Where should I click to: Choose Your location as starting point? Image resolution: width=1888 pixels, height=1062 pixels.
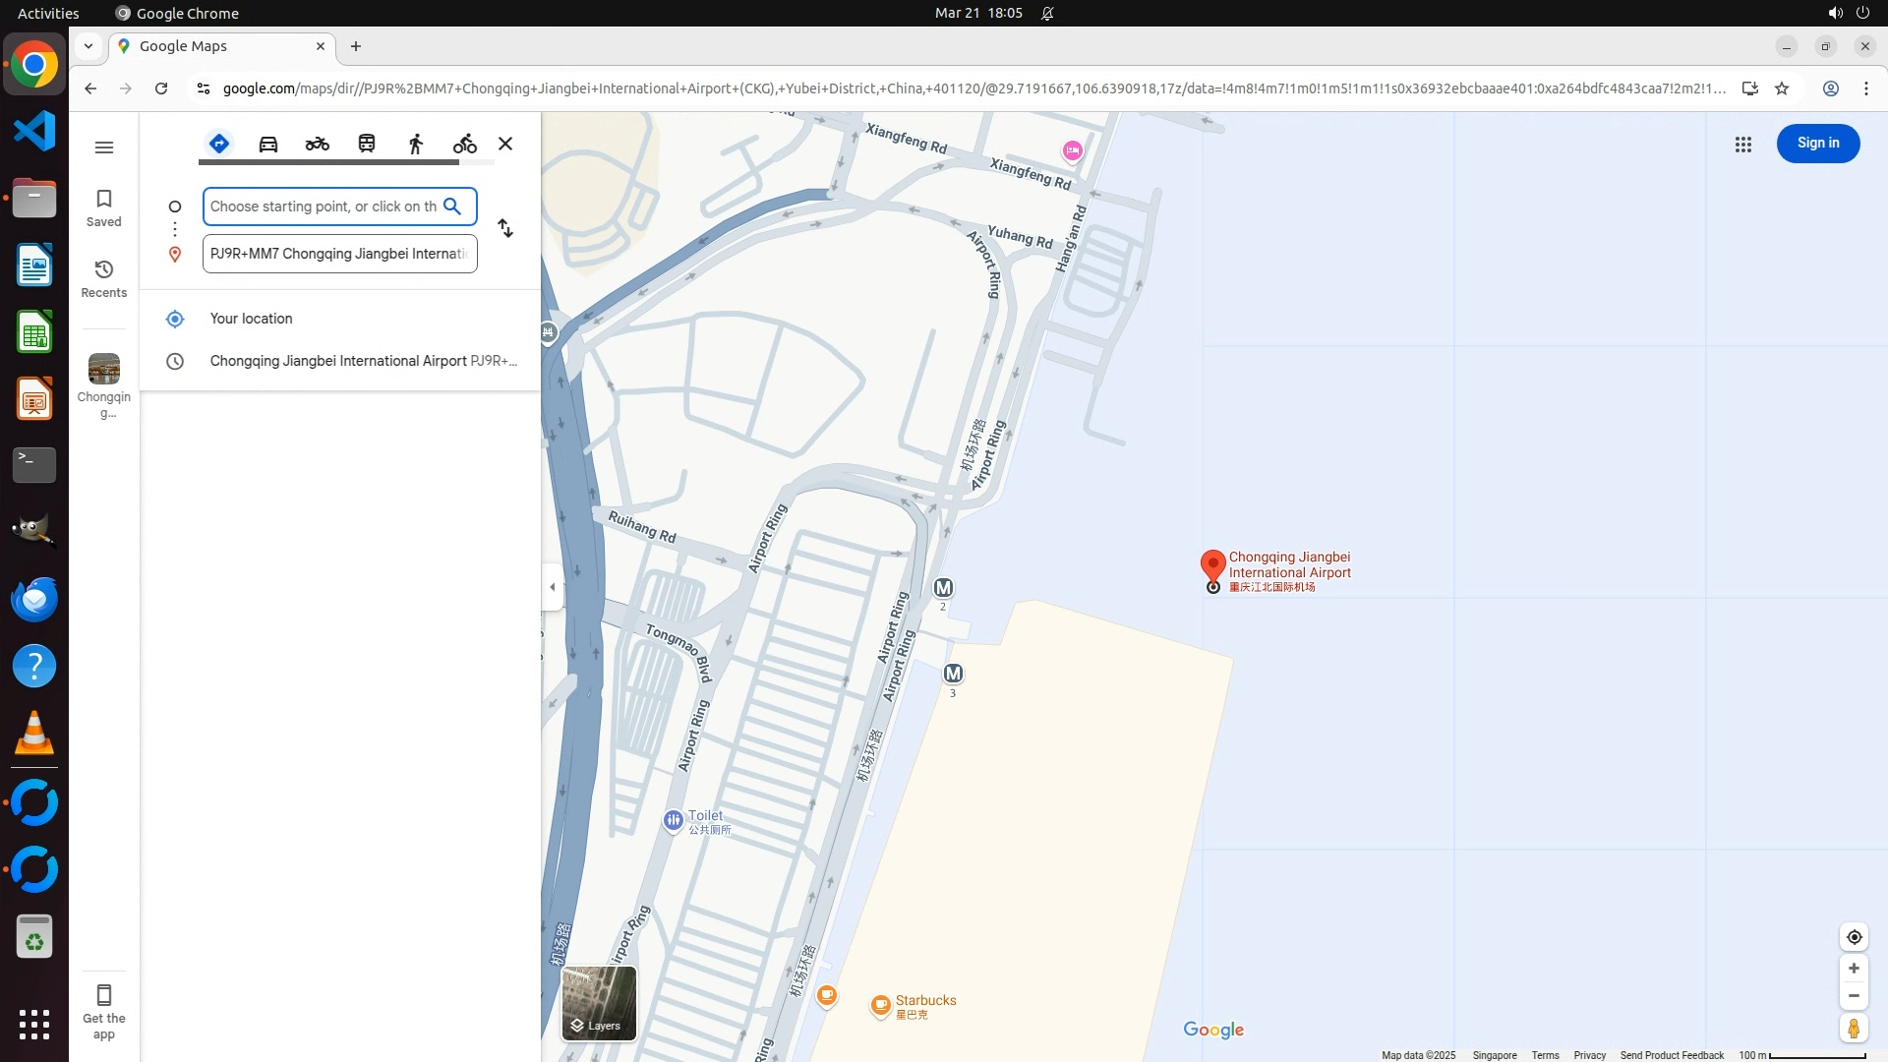(x=252, y=319)
